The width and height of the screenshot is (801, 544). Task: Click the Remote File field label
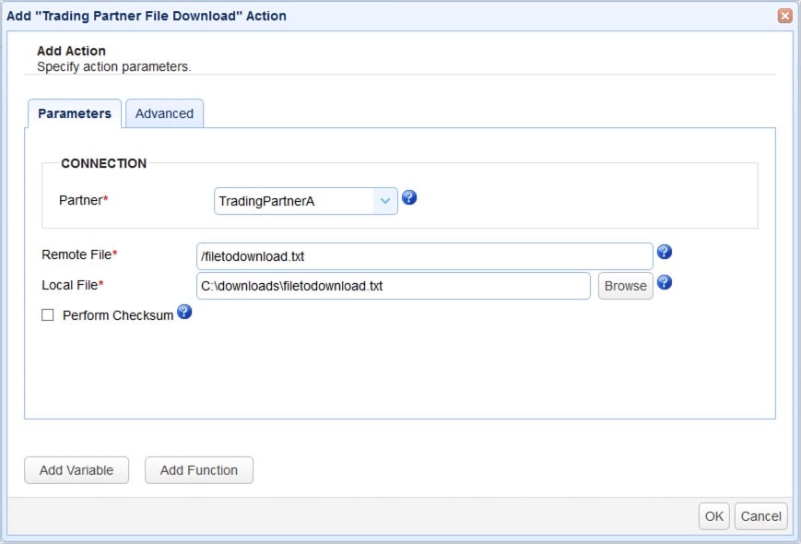pyautogui.click(x=77, y=254)
